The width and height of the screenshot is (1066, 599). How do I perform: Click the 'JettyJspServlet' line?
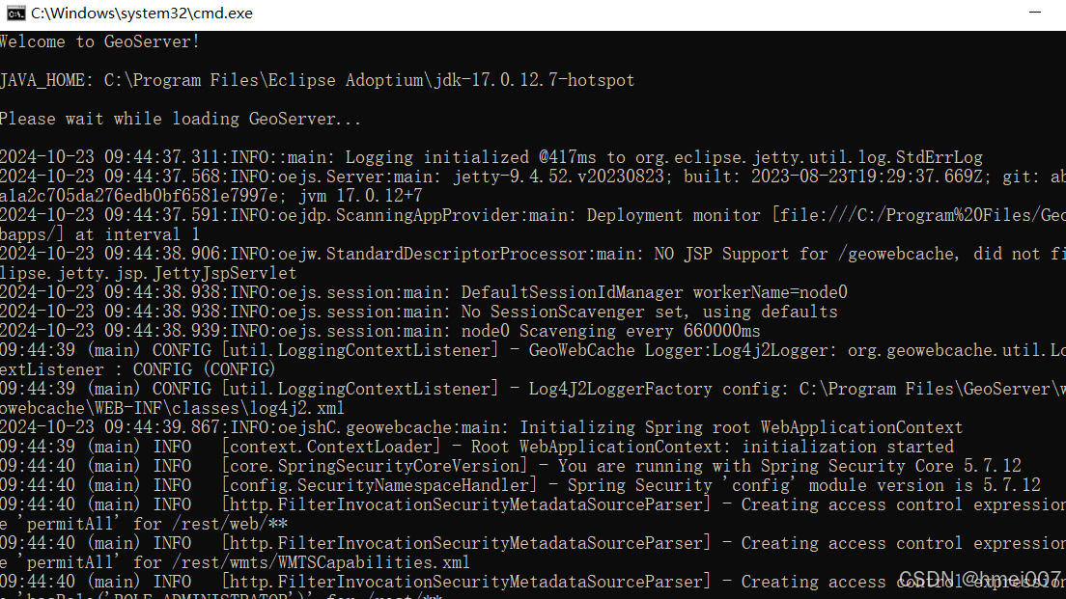(148, 273)
